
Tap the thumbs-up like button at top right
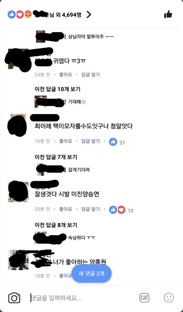168,14
